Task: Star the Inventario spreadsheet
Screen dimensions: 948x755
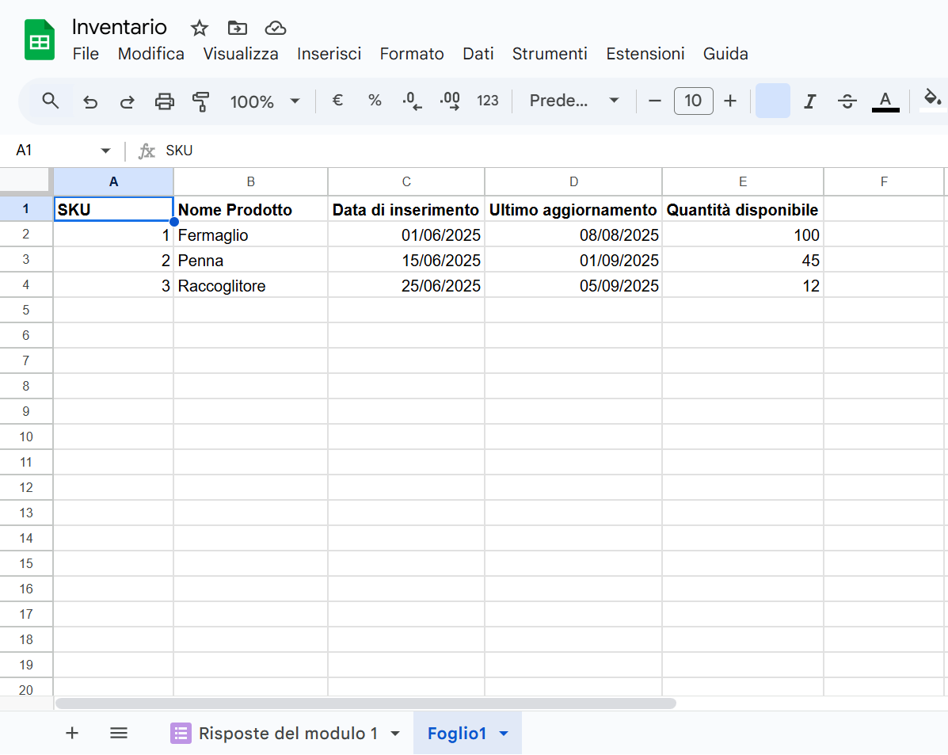Action: [199, 28]
